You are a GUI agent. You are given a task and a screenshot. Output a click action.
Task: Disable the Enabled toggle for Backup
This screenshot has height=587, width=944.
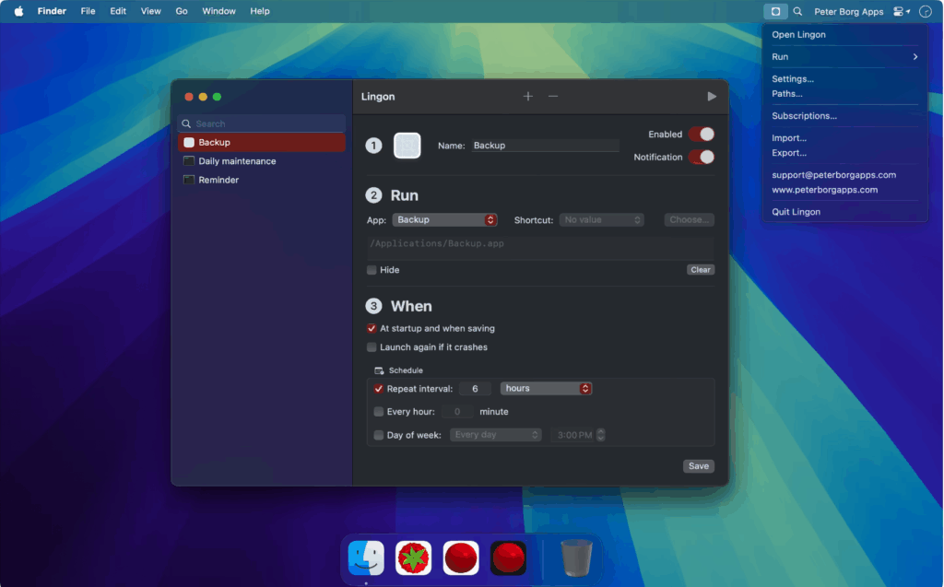[702, 134]
